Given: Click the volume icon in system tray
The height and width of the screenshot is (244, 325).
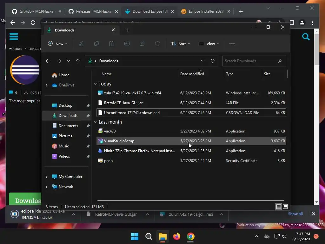Looking at the screenshot, I should coord(284,236).
